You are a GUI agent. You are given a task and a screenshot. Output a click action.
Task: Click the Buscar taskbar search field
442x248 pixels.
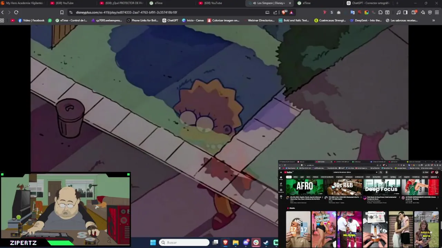[184, 242]
